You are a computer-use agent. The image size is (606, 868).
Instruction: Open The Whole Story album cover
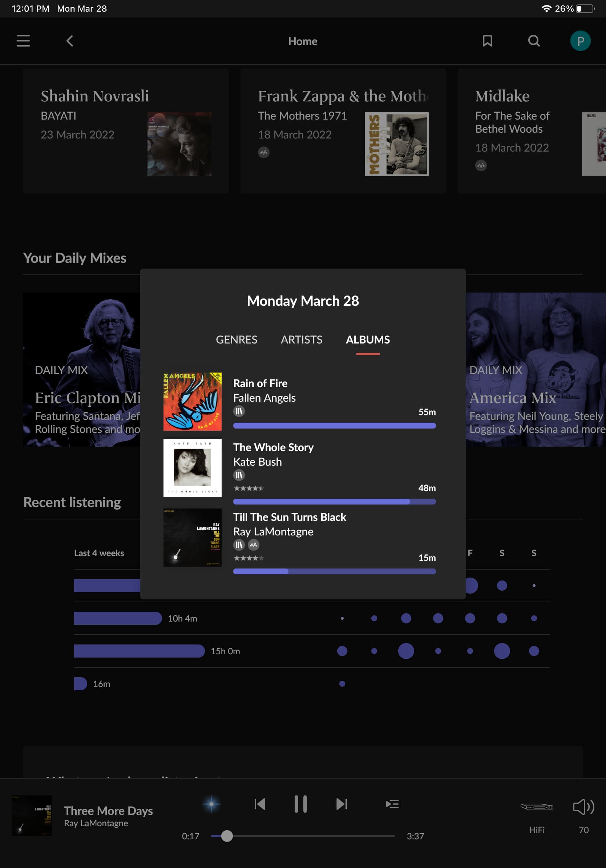pyautogui.click(x=192, y=468)
